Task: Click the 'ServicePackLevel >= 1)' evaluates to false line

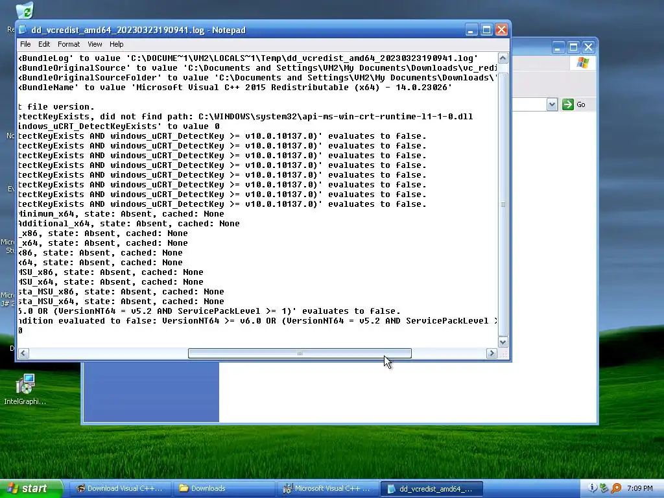Action: tap(209, 311)
